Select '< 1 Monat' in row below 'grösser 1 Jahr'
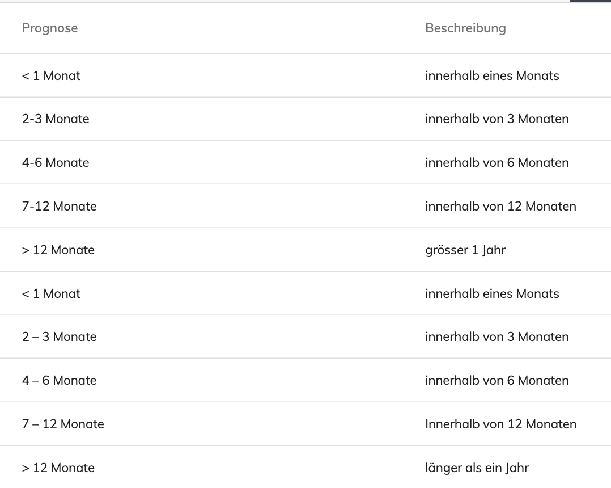611x488 pixels. tap(51, 294)
